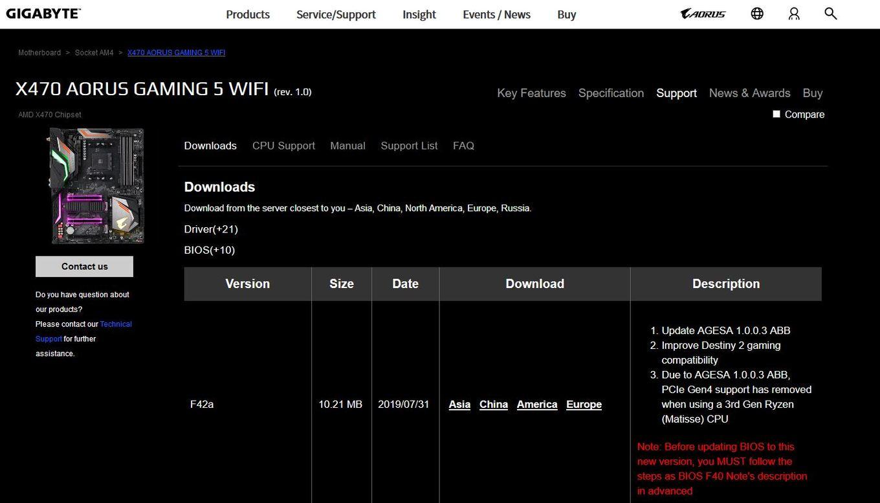This screenshot has width=880, height=503.
Task: Open the Events / News menu
Action: [x=496, y=14]
